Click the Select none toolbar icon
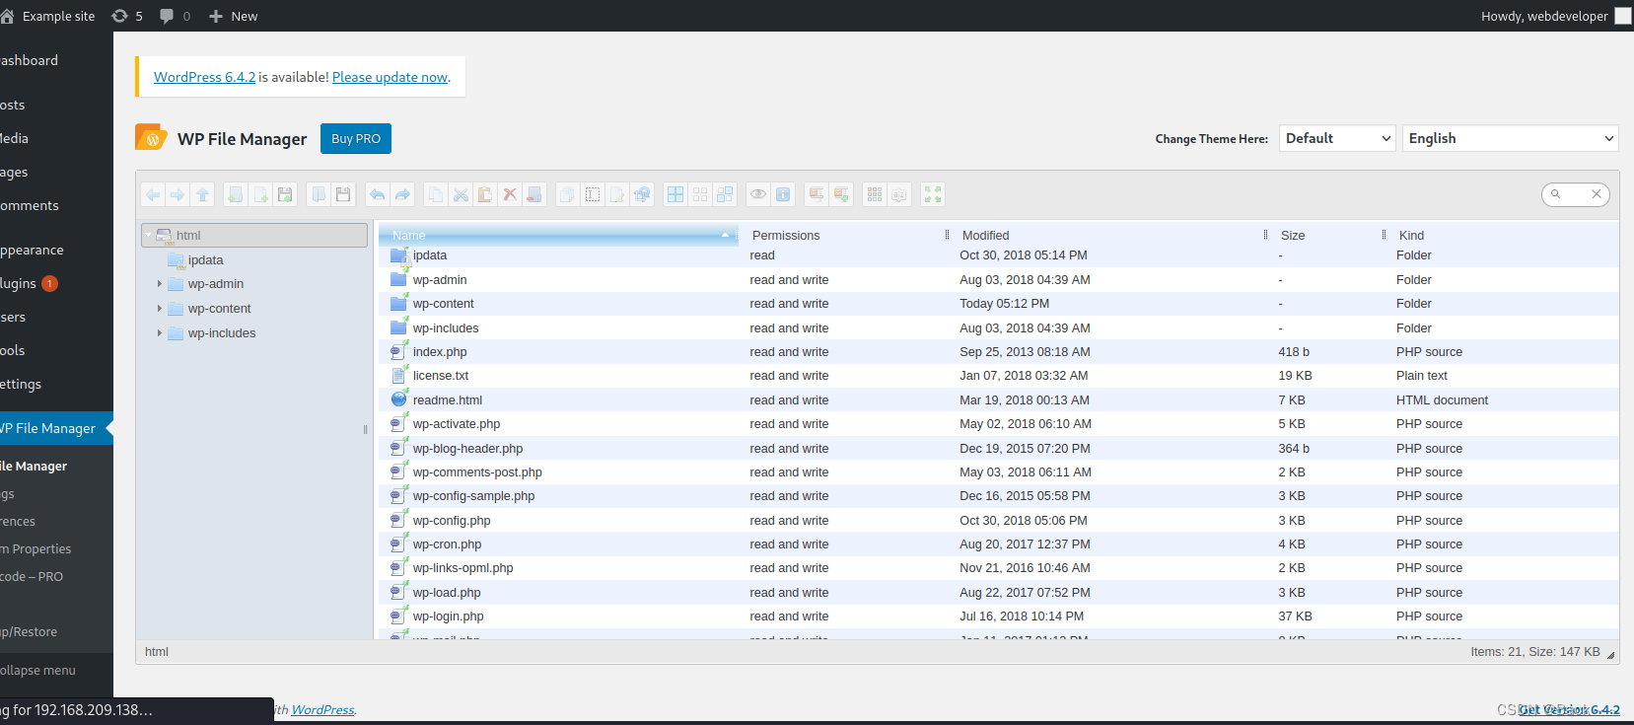Viewport: 1634px width, 725px height. click(700, 194)
